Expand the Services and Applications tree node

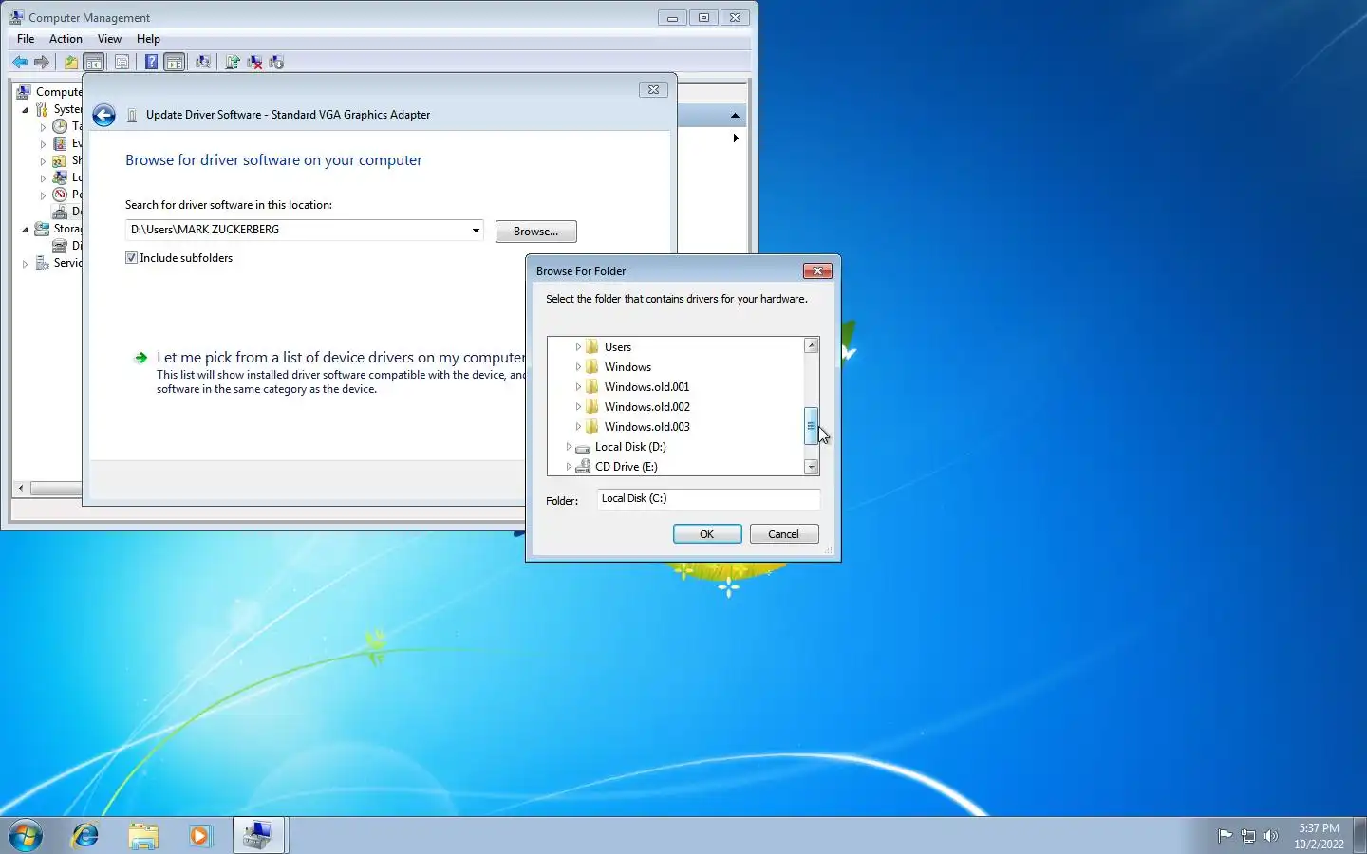[26, 264]
